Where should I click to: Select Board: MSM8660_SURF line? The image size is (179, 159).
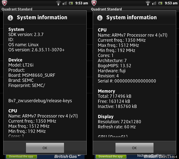32,75
